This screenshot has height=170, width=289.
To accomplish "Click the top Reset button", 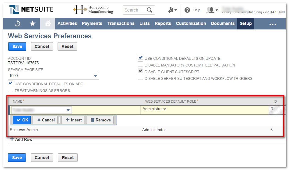I will click(68, 46).
